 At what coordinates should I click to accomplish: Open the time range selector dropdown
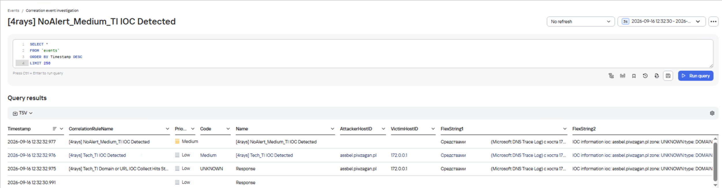(x=661, y=22)
